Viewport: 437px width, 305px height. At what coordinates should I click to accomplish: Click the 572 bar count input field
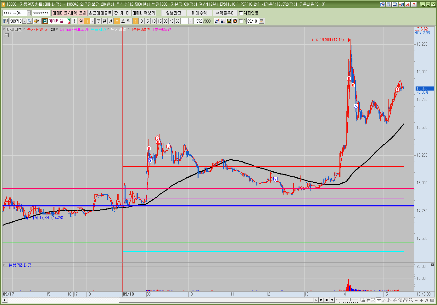(x=198, y=21)
